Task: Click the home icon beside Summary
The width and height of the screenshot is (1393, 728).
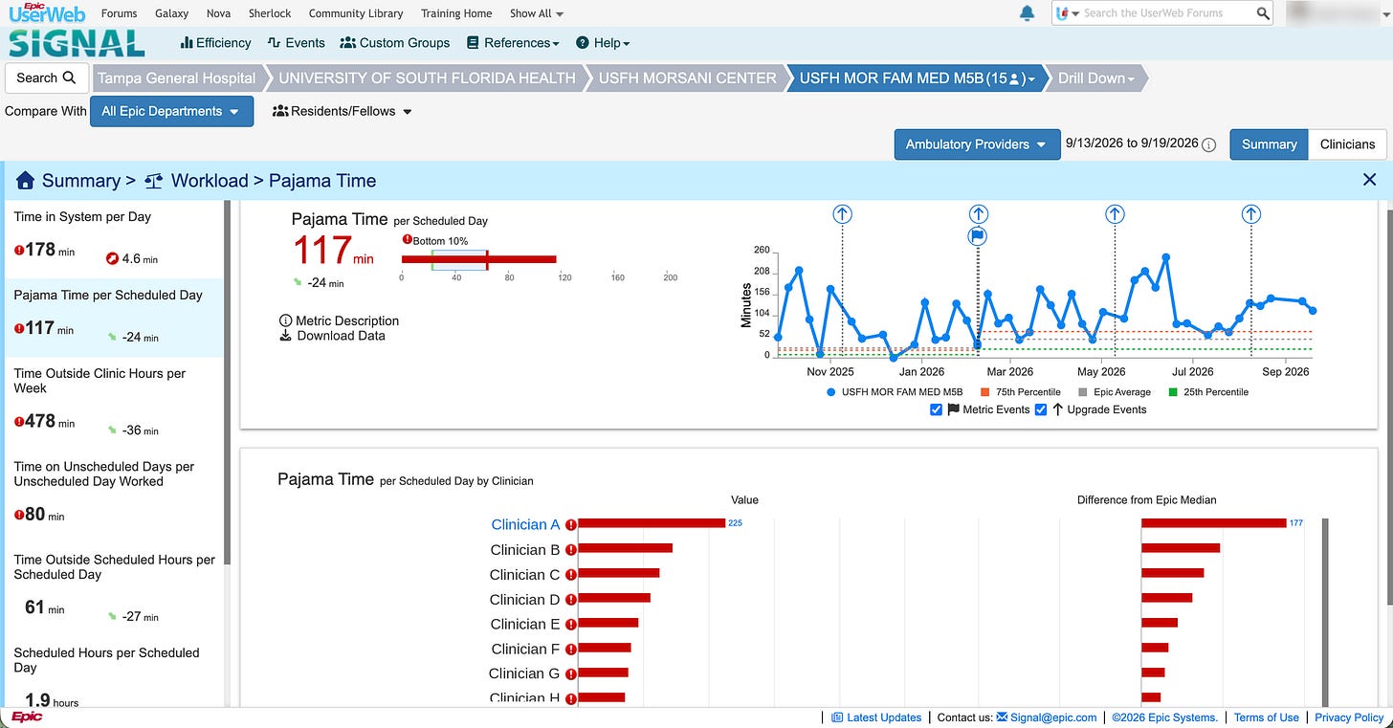Action: click(25, 181)
